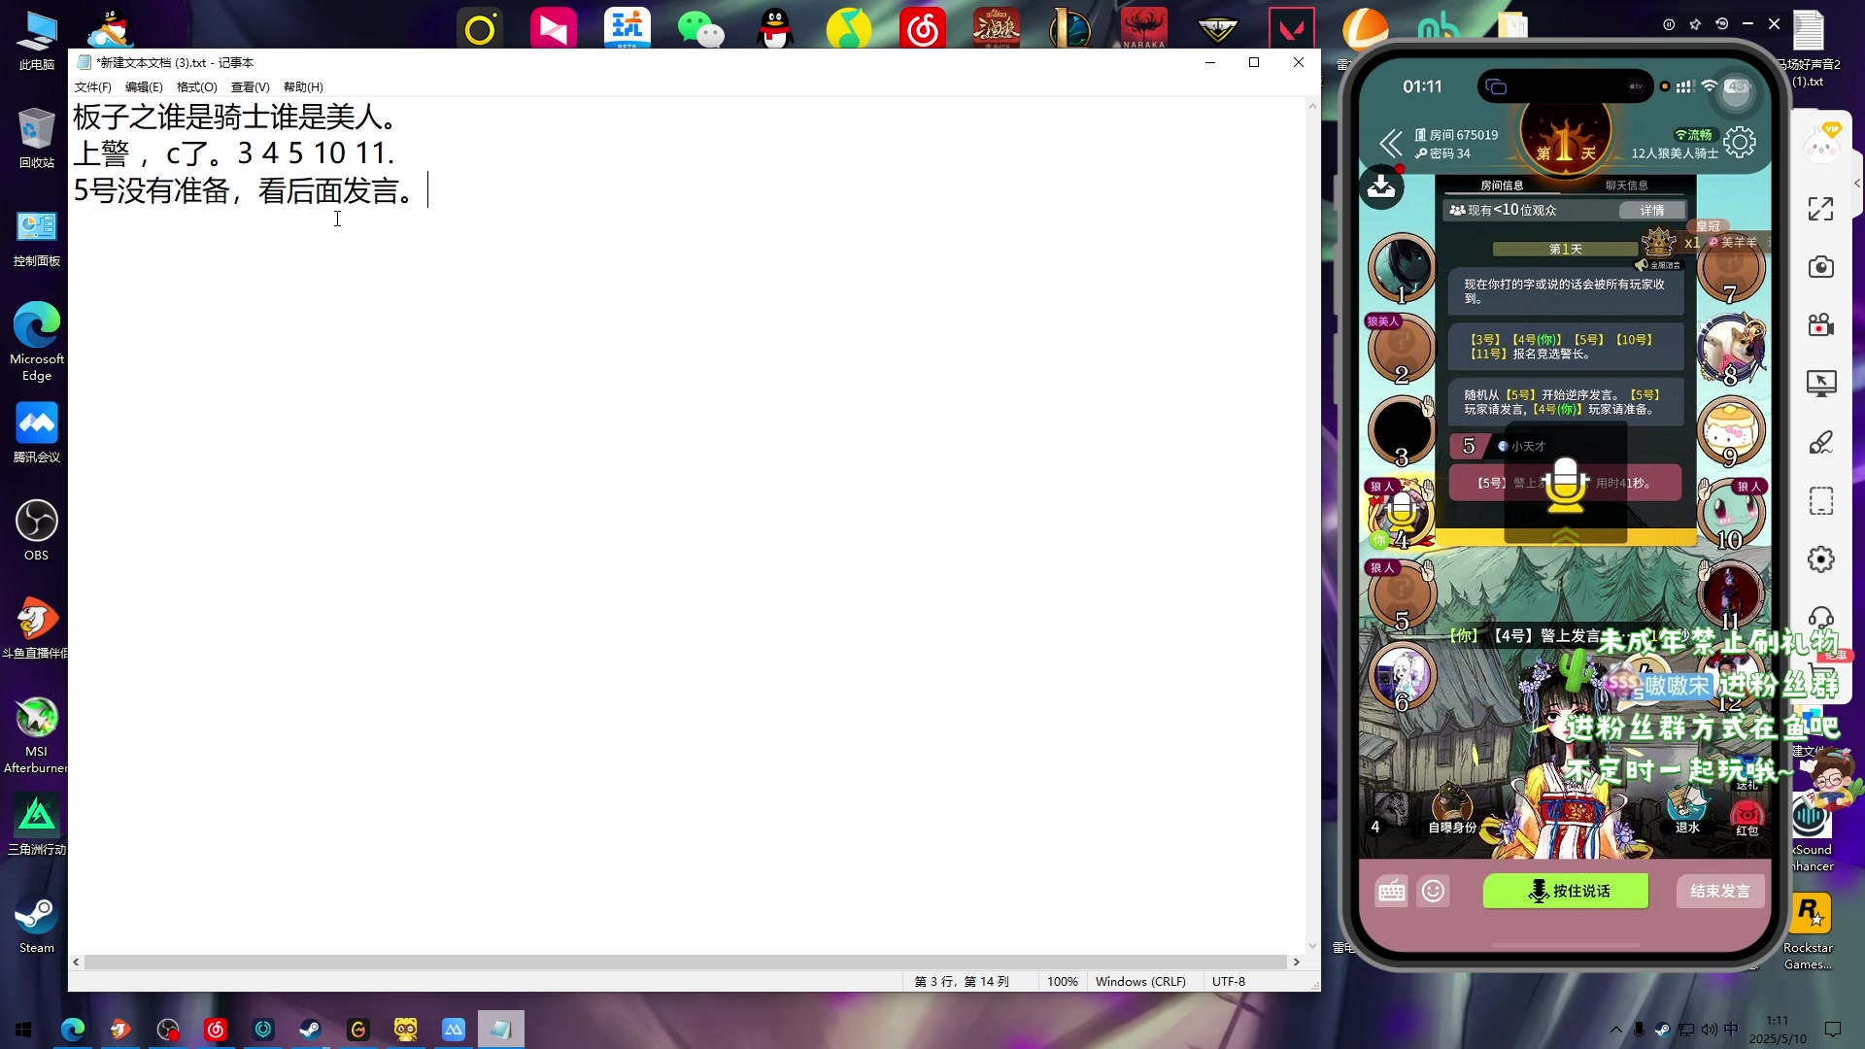Click the download tray icon with red dot
Viewport: 1865px width, 1049px height.
point(1381,187)
